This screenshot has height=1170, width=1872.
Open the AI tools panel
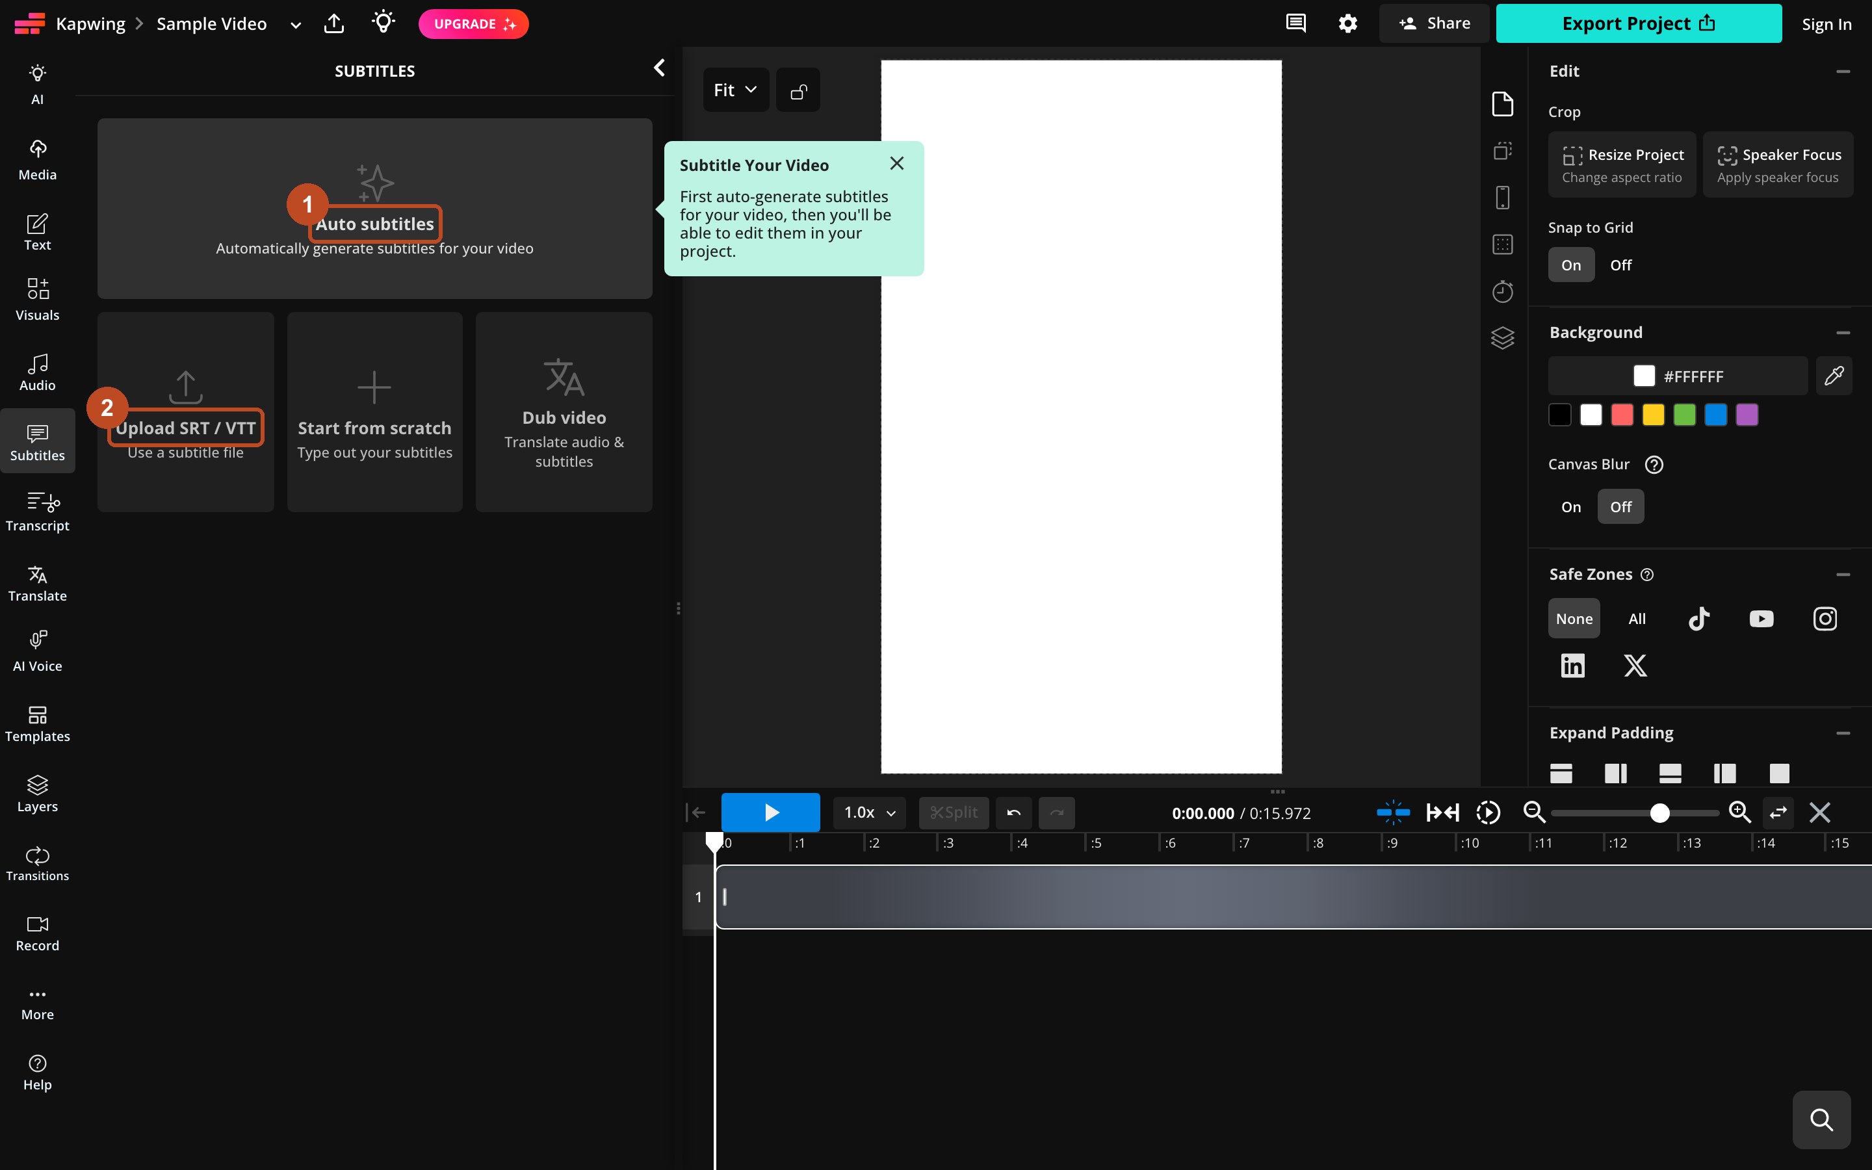(x=37, y=84)
